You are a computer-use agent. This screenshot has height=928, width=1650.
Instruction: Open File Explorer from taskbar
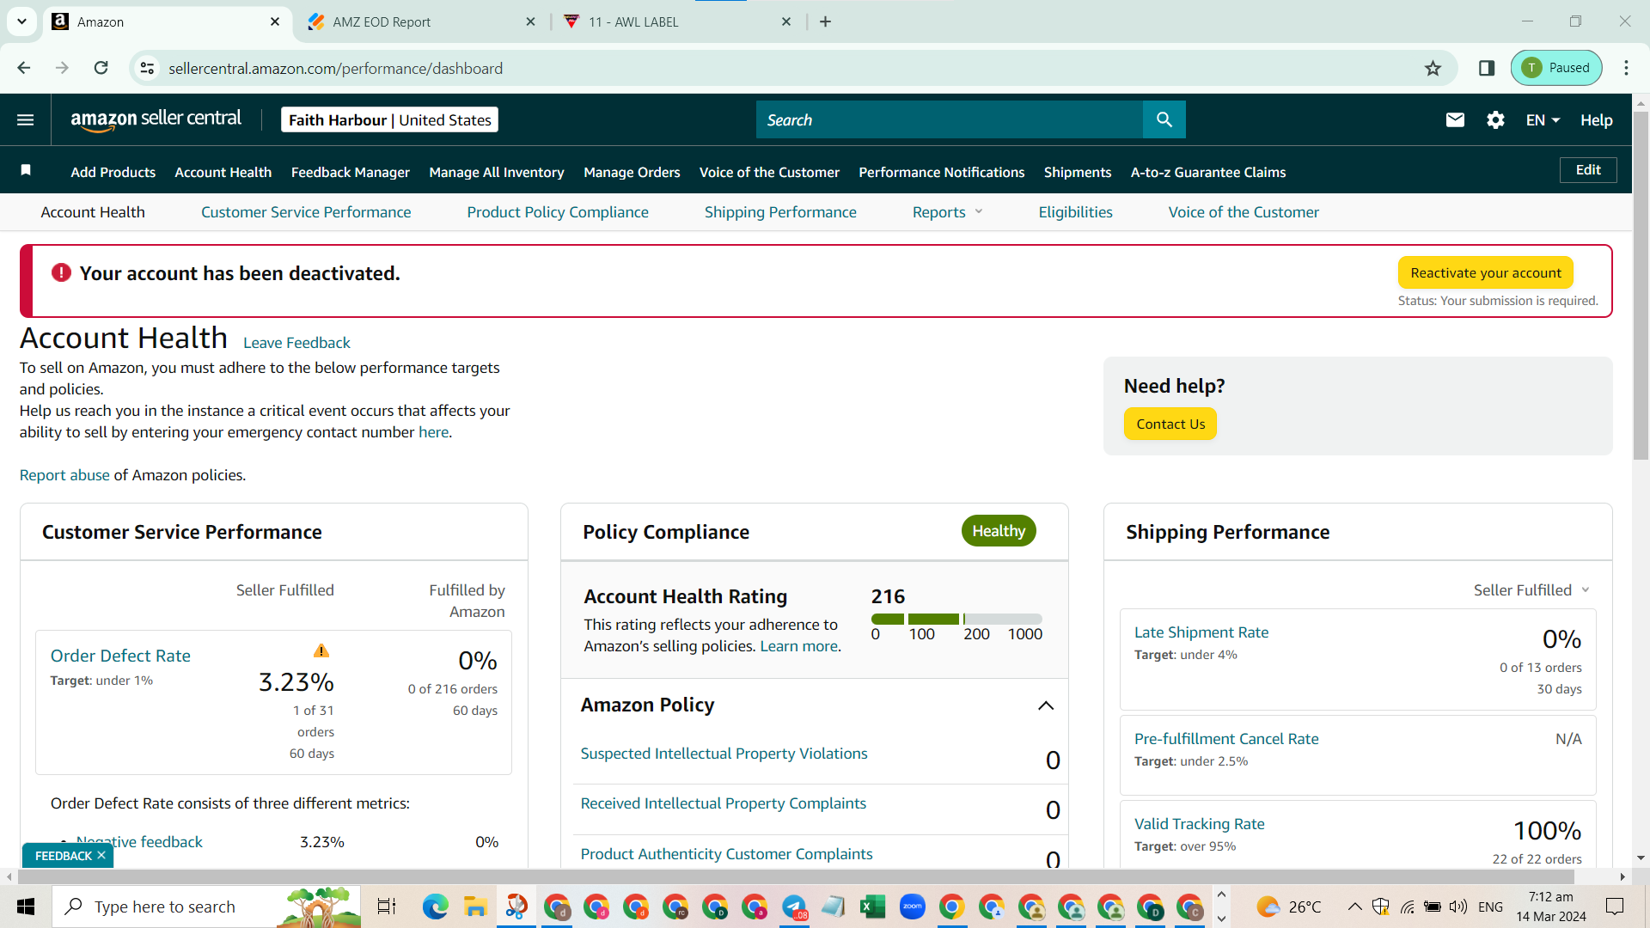475,907
